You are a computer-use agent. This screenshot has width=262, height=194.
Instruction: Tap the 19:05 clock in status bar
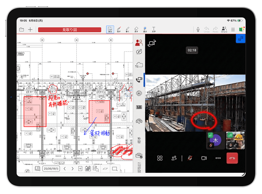pyautogui.click(x=23, y=20)
